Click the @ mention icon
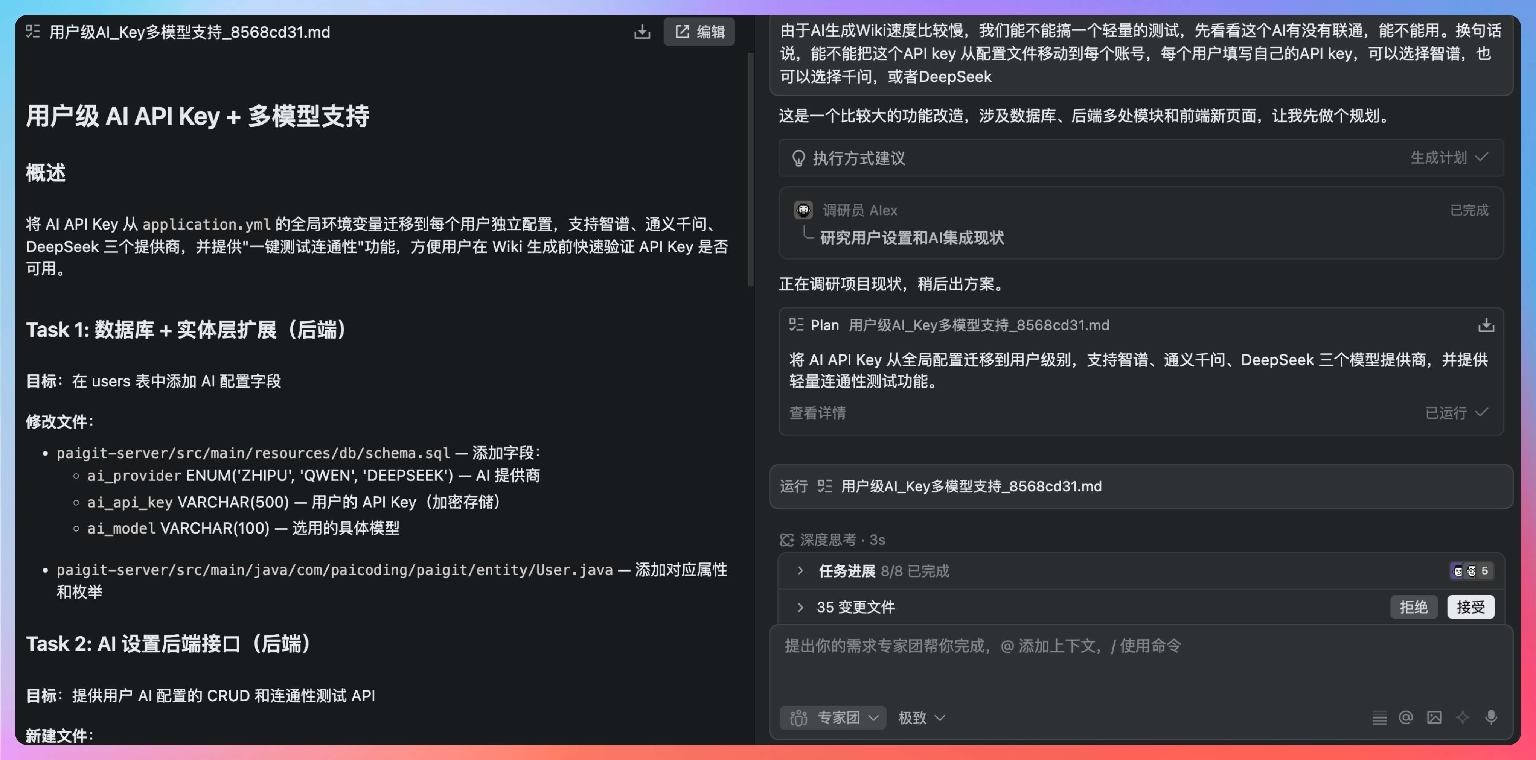 1405,717
